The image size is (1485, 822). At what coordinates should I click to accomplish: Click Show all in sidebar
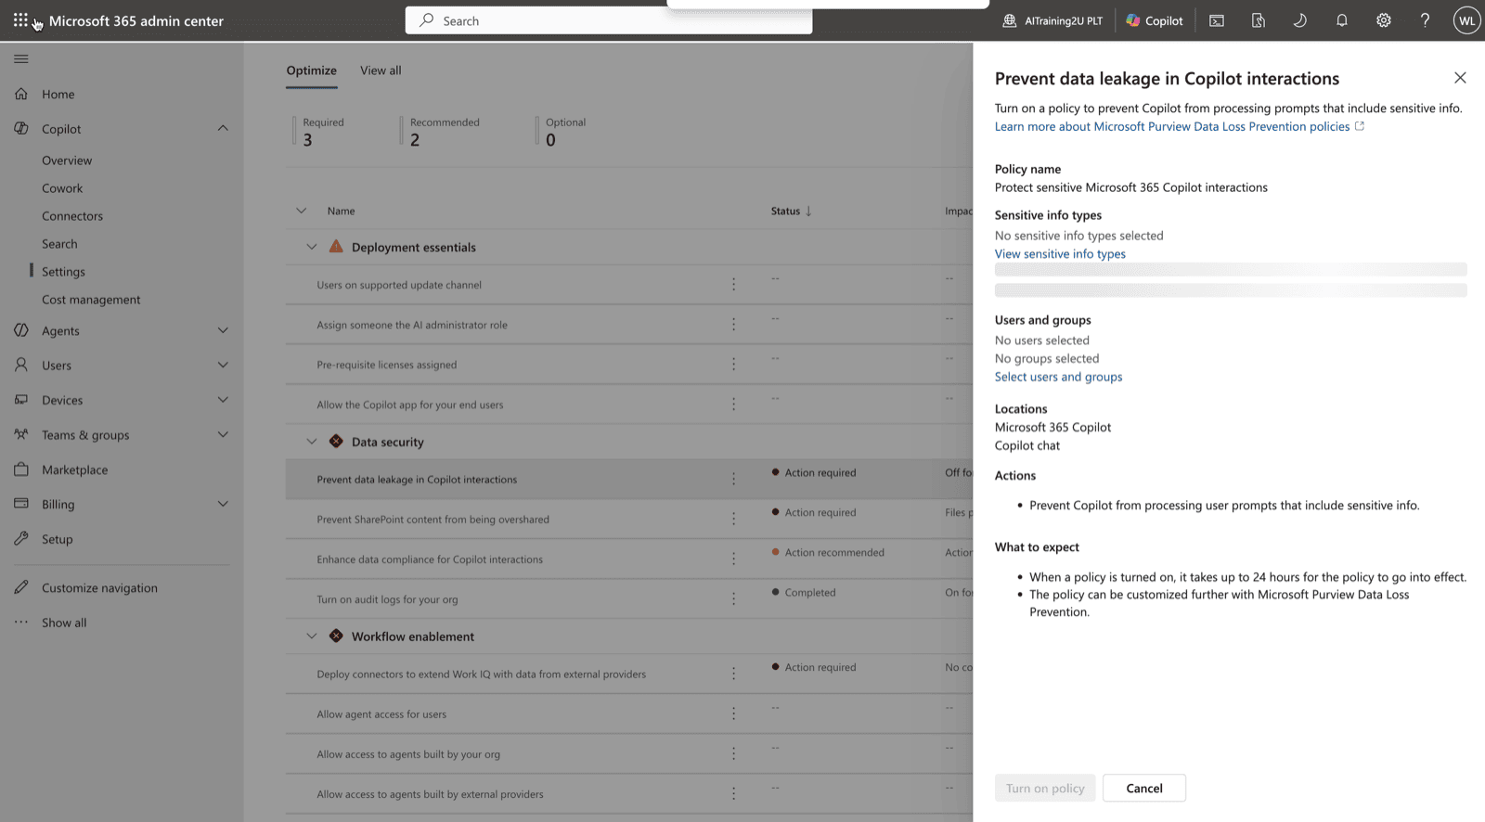(x=64, y=623)
